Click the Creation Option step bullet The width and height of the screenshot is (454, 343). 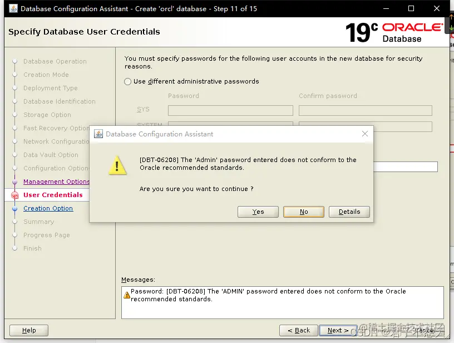[x=15, y=209]
